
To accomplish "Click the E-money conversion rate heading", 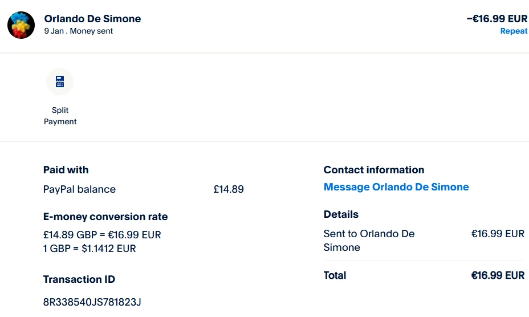I will pyautogui.click(x=105, y=217).
